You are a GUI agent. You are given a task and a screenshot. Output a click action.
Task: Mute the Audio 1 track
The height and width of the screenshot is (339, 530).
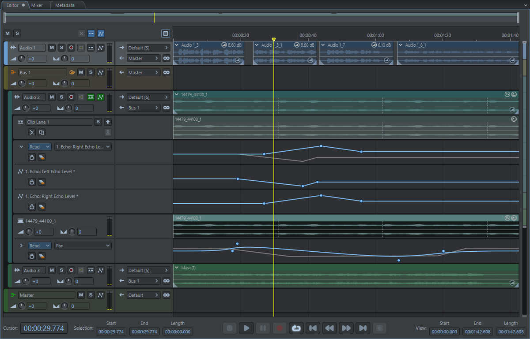pyautogui.click(x=52, y=48)
